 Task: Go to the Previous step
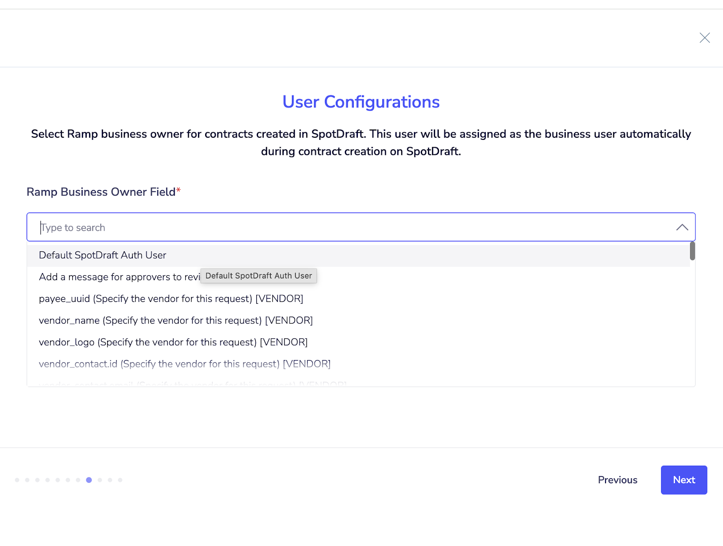[617, 480]
